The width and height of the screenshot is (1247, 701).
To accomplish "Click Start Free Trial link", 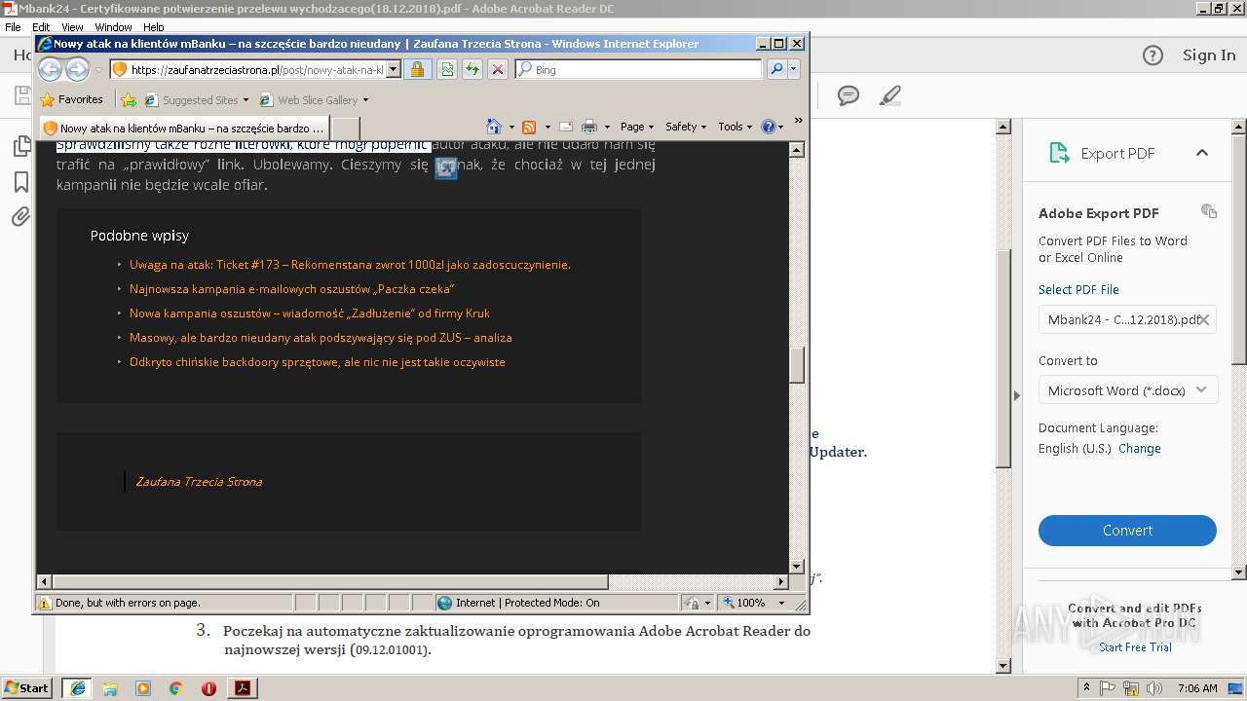I will click(x=1135, y=647).
